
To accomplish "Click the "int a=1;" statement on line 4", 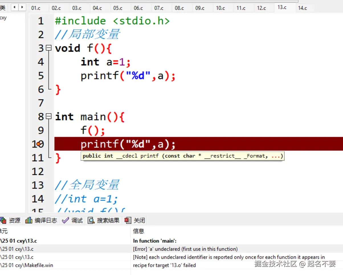I will point(106,62).
